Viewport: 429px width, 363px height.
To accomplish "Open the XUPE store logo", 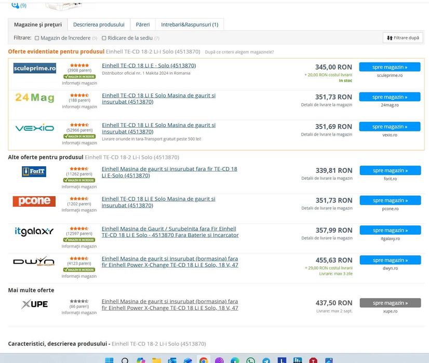I will (x=34, y=304).
